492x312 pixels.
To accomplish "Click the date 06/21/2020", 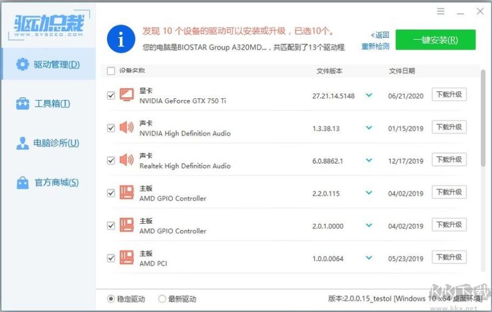I will click(x=406, y=96).
